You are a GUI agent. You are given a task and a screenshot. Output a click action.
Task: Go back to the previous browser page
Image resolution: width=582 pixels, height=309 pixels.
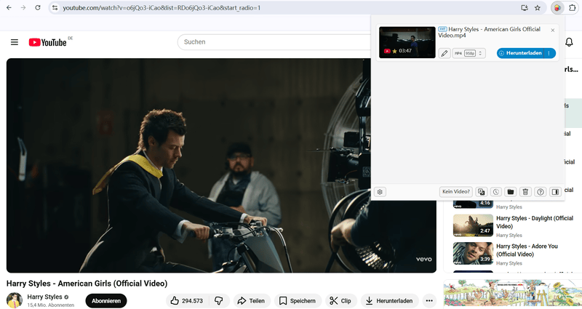tap(9, 7)
